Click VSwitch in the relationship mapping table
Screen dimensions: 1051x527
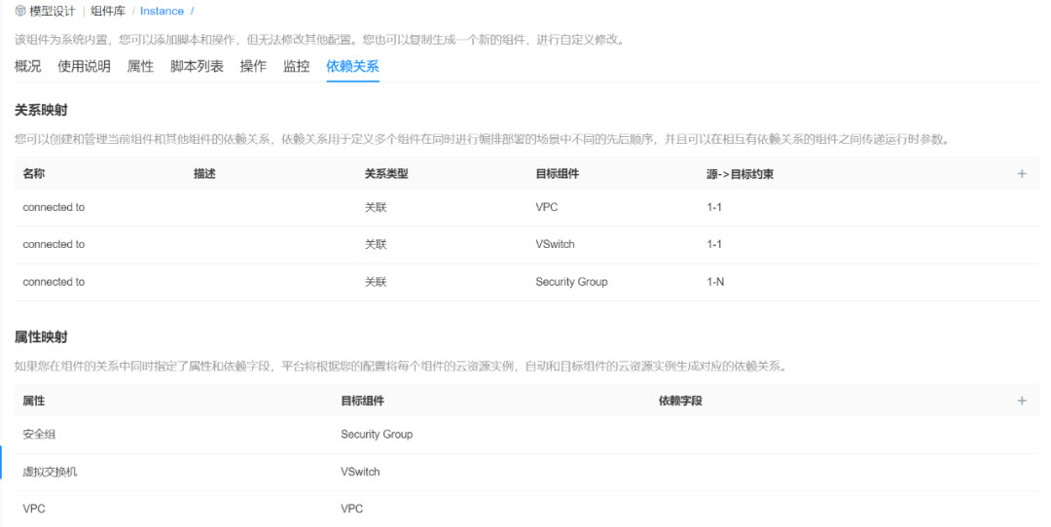pyautogui.click(x=555, y=244)
